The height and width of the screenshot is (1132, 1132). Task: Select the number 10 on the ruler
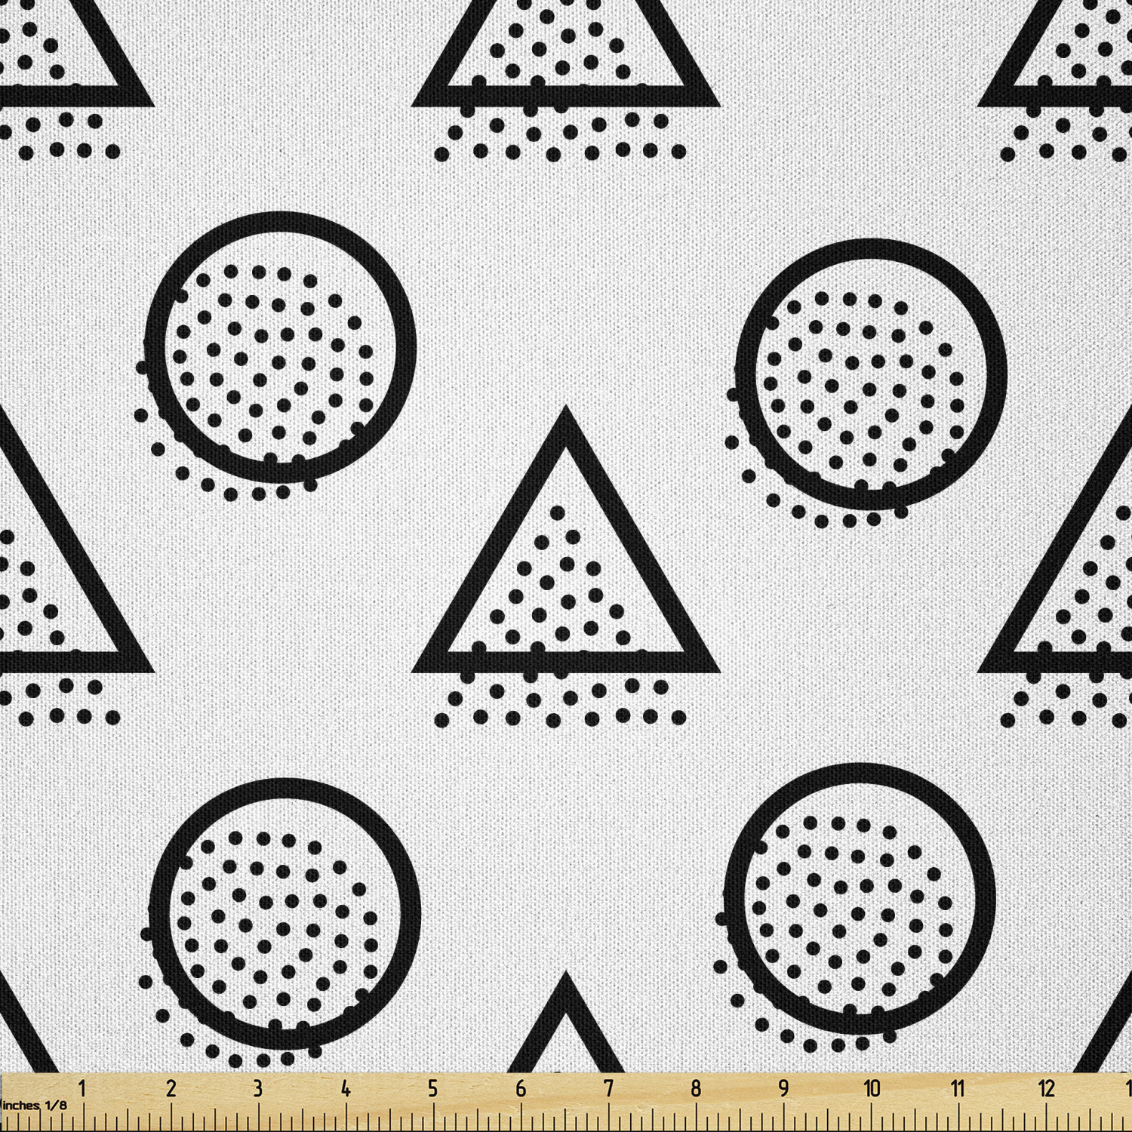[872, 1088]
